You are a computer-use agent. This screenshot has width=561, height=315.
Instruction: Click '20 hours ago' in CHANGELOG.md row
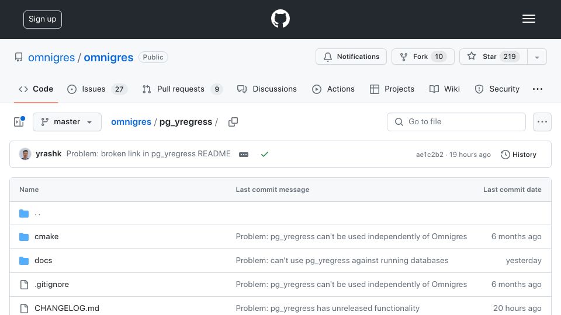(x=517, y=308)
